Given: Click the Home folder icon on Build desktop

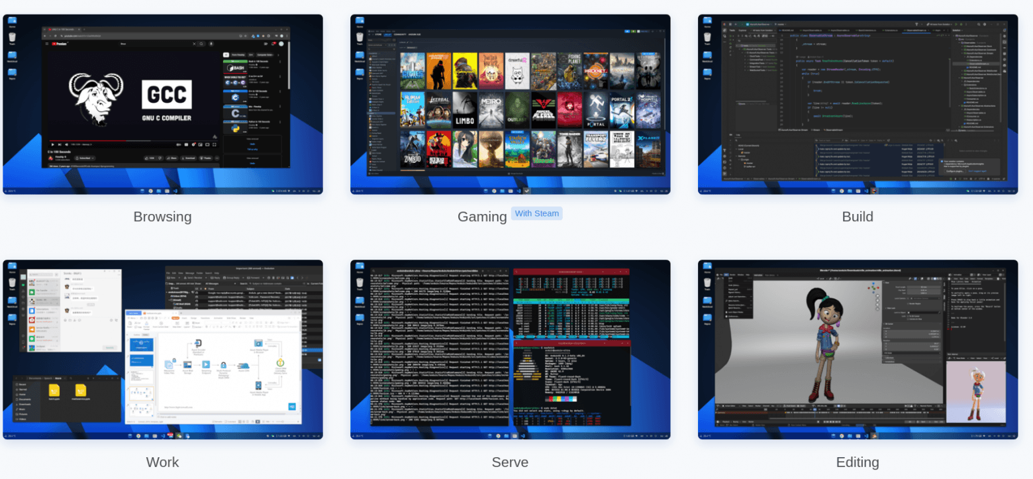Looking at the screenshot, I should (707, 21).
